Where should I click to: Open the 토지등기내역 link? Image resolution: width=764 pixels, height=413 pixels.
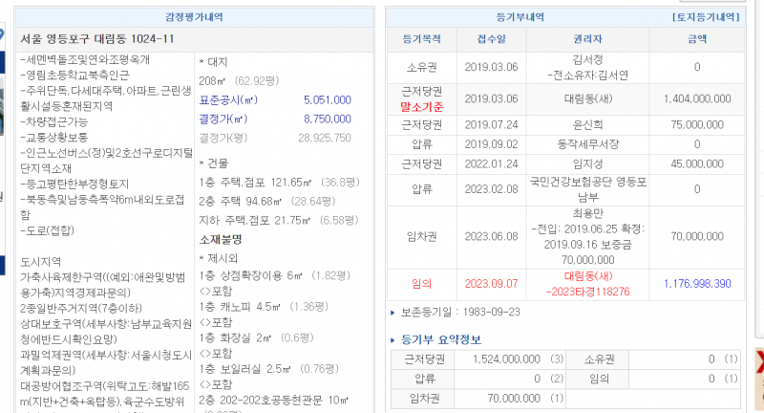[705, 16]
